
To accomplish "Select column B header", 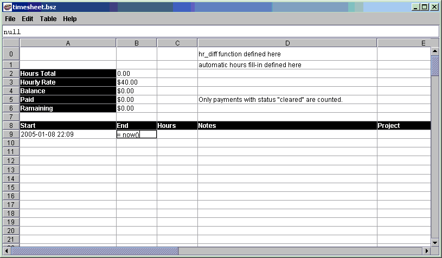I will point(137,43).
